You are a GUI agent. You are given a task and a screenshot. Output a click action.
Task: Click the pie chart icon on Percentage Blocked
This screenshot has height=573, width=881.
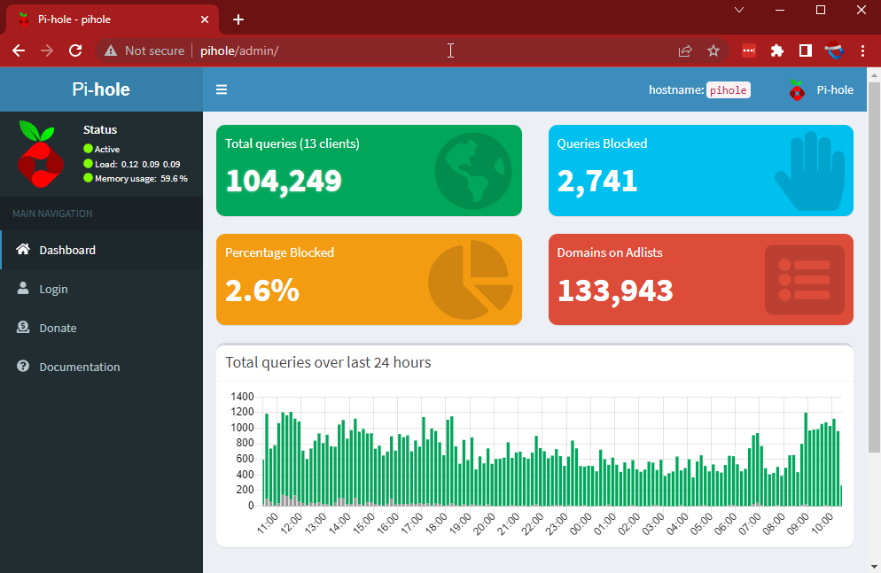[x=470, y=280]
